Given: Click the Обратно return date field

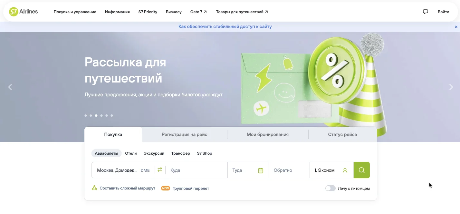Looking at the screenshot, I should [289, 170].
